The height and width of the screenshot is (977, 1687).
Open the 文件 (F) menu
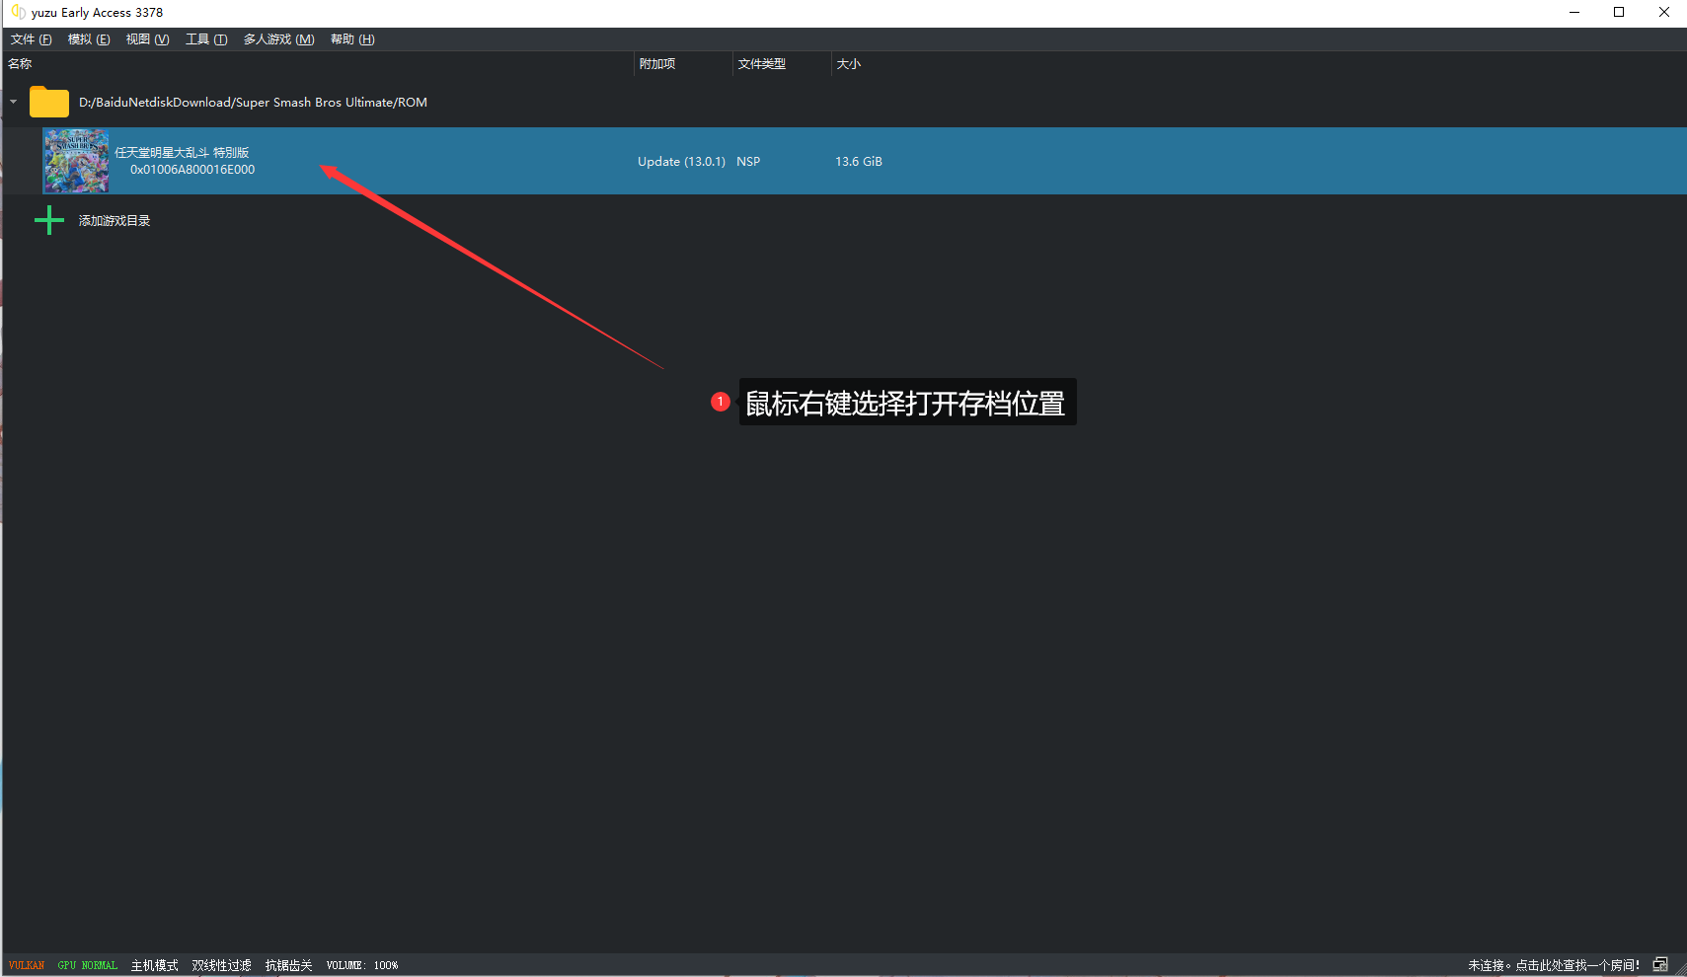[31, 39]
